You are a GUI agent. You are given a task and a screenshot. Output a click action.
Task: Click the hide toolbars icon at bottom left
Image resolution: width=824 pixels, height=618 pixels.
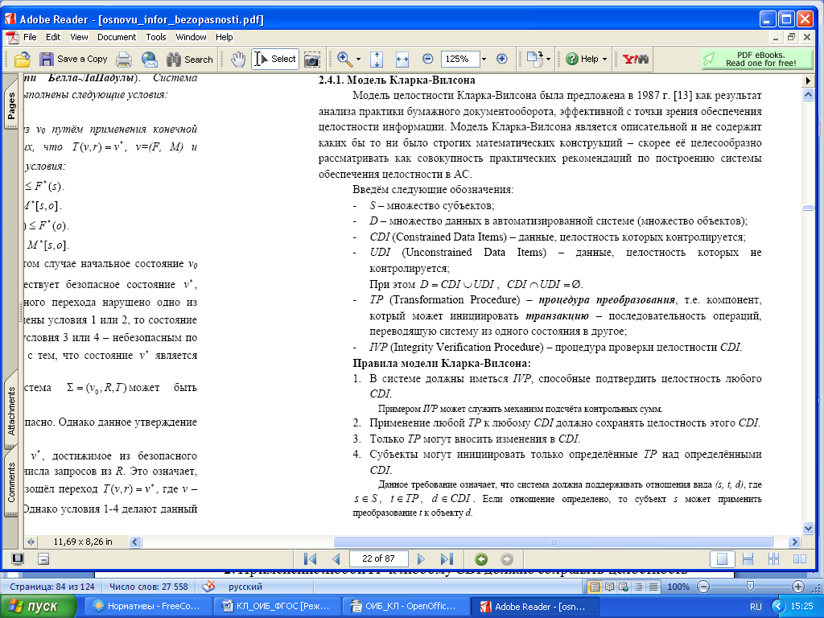(x=43, y=558)
